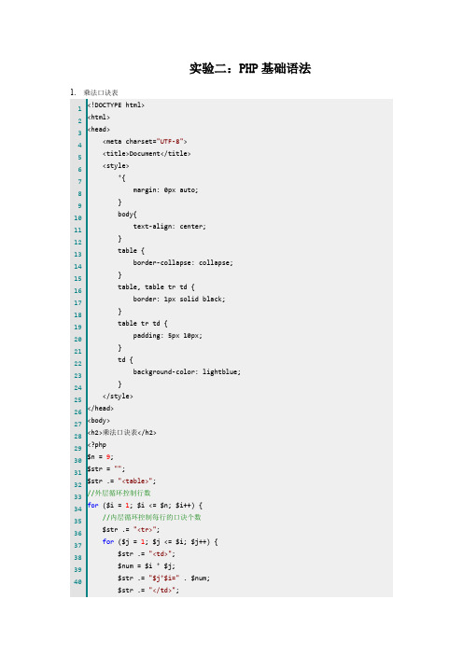Click line number 10 in the gutter
Viewport: 463px width, 655px height.
[78, 217]
